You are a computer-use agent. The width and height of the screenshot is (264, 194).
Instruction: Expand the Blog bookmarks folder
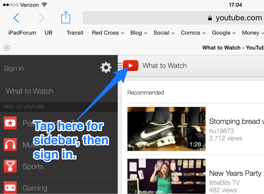point(139,33)
